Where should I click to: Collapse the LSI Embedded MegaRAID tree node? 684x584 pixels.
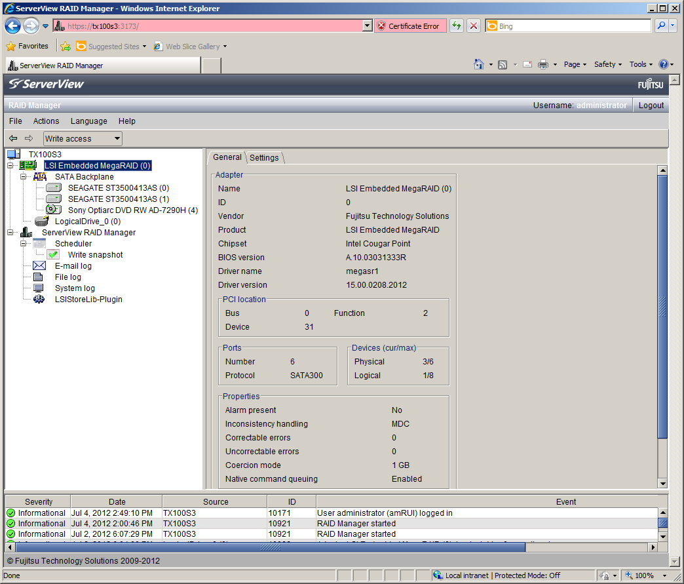(x=10, y=165)
